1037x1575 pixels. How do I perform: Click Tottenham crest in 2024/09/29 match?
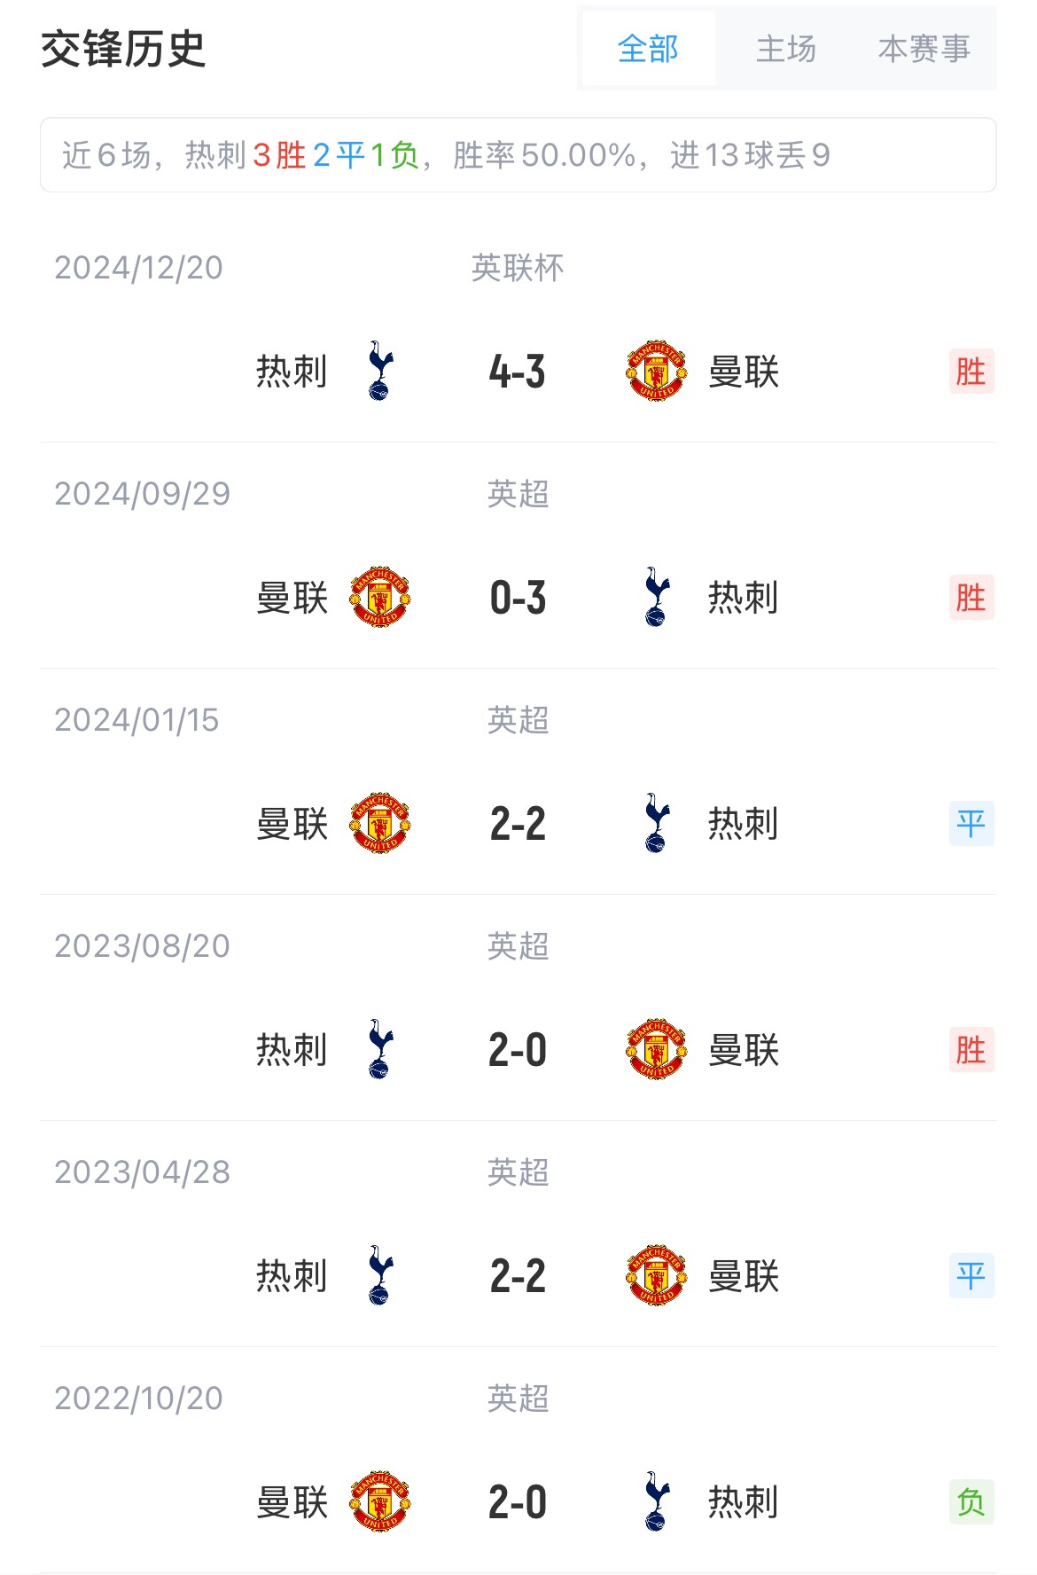tap(657, 597)
